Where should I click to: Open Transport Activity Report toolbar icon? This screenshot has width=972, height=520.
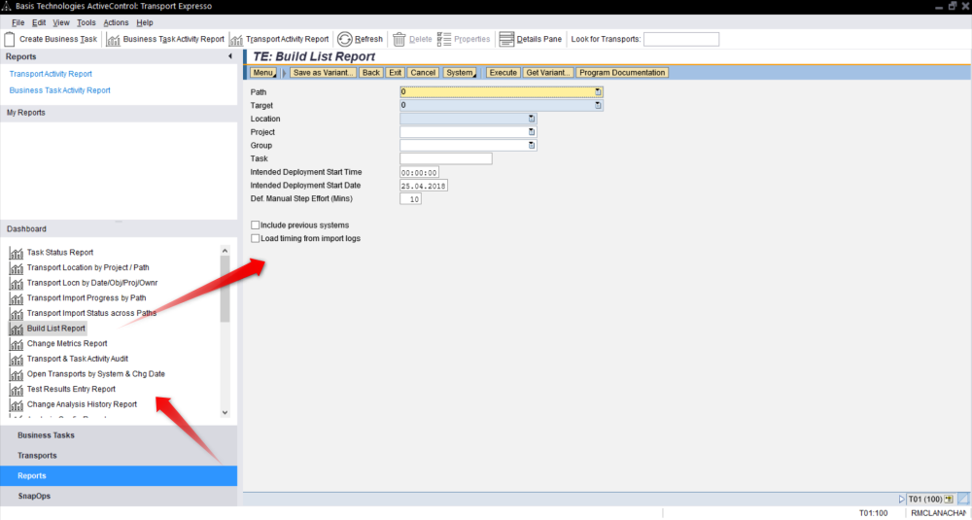point(236,40)
